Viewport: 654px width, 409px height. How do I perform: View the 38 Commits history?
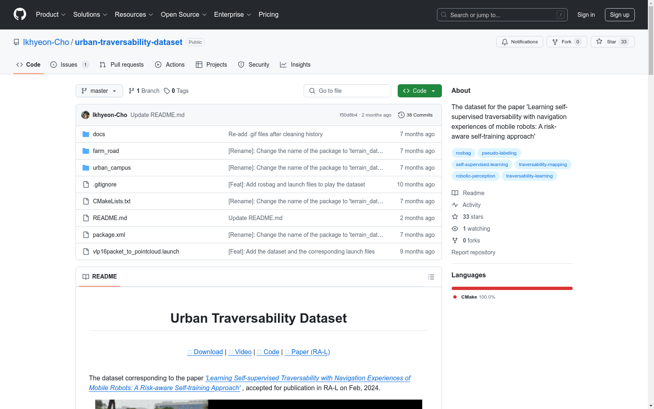415,115
